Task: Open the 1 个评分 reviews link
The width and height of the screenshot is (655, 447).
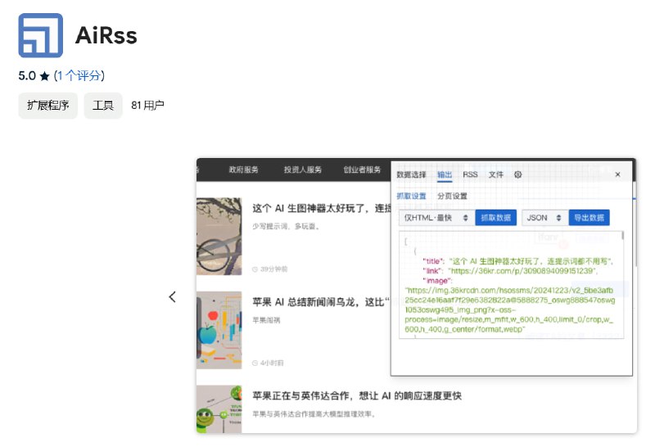Action: click(79, 75)
